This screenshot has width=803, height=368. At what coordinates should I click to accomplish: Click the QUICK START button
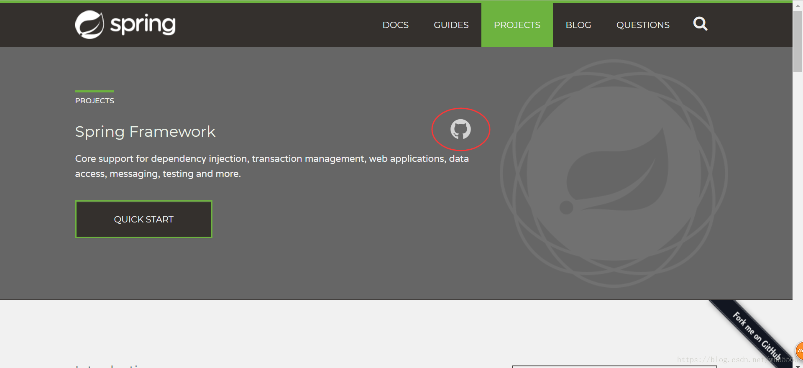pyautogui.click(x=143, y=219)
